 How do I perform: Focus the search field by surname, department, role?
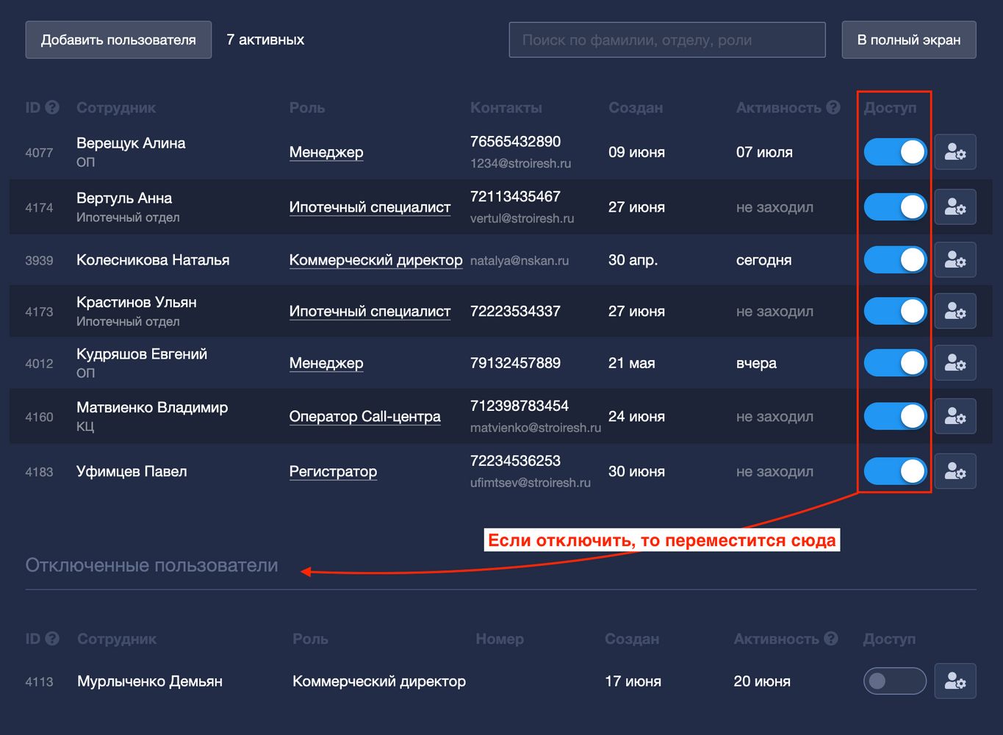coord(667,40)
